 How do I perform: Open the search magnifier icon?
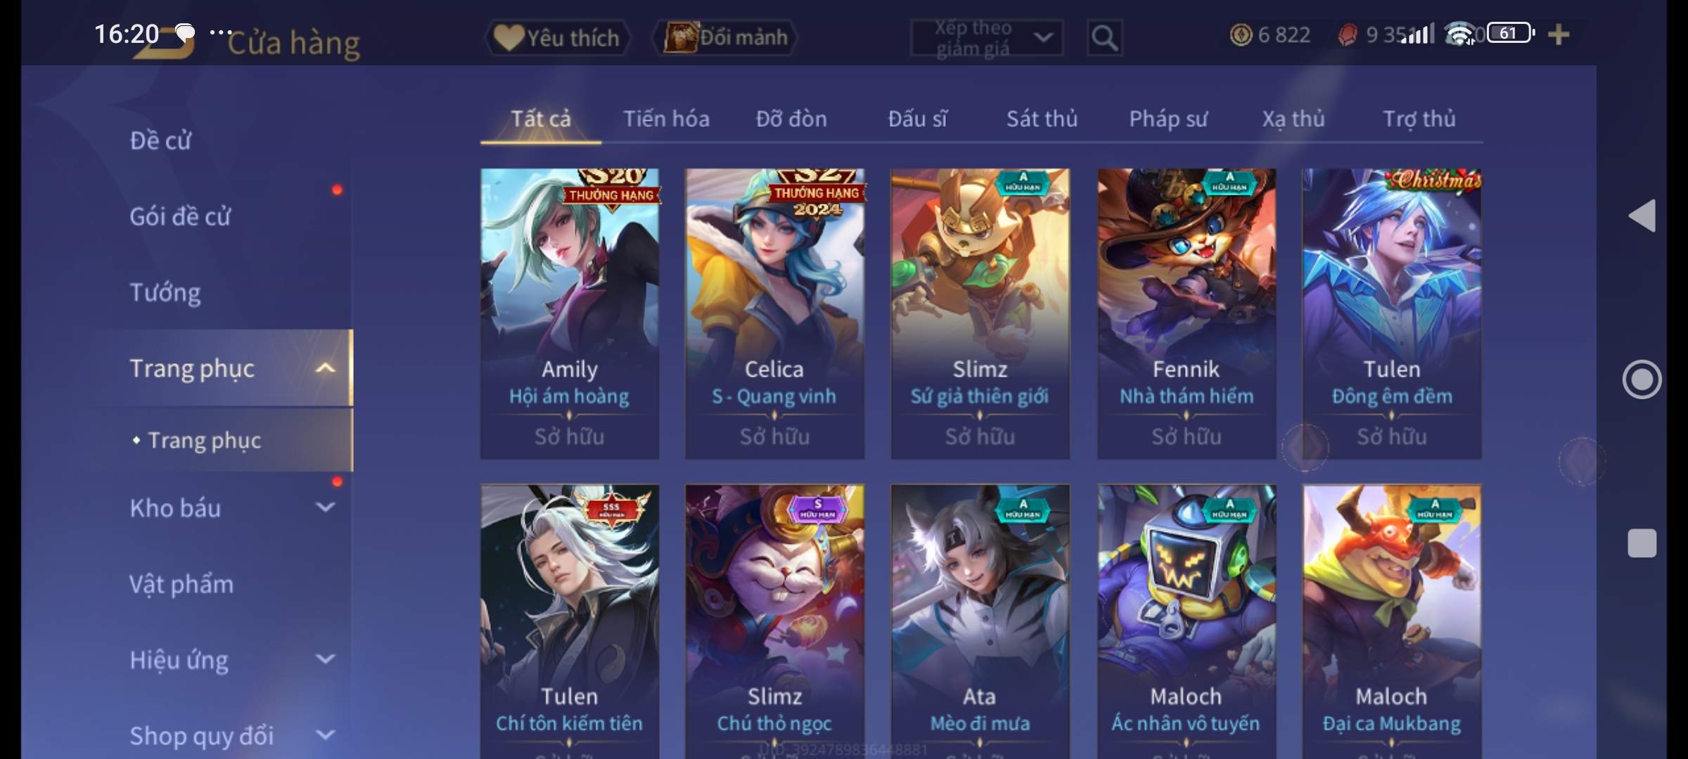pyautogui.click(x=1104, y=37)
